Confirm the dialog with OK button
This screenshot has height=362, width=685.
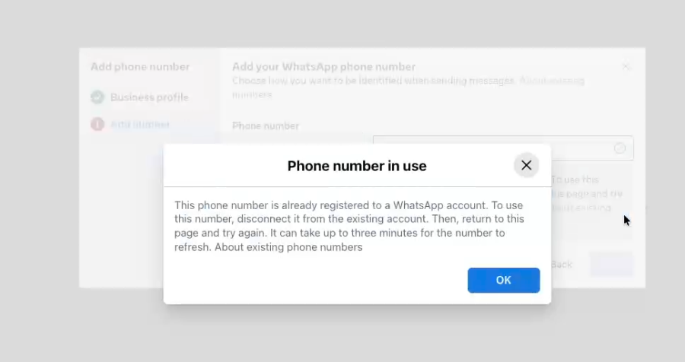pyautogui.click(x=504, y=281)
